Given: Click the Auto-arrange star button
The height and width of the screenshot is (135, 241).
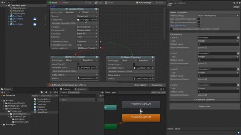Looking at the screenshot, I should click(144, 3).
